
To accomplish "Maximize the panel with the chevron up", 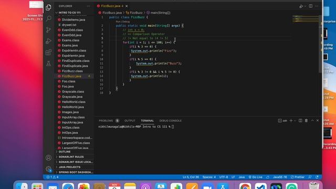I will pyautogui.click(x=312, y=121).
